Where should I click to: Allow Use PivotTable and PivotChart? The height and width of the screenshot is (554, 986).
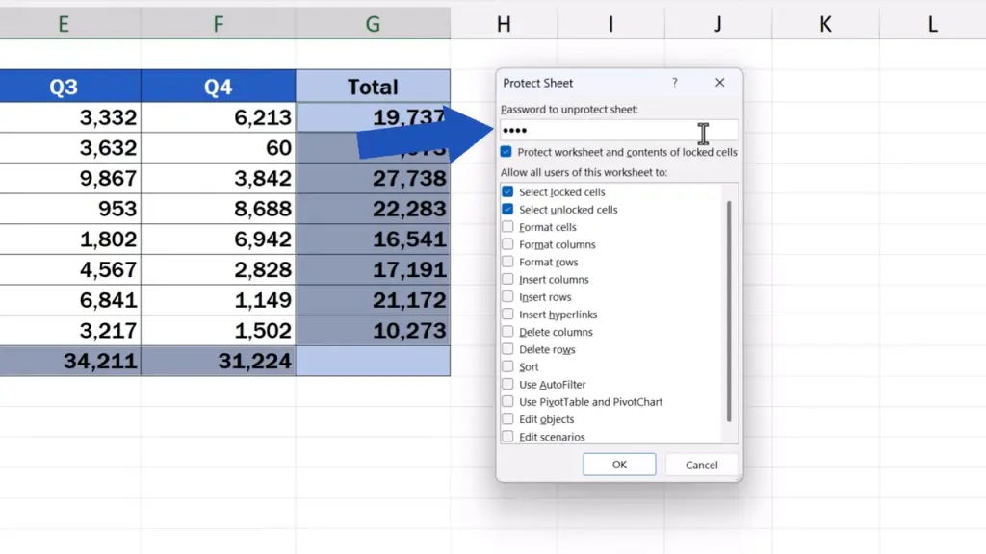tap(508, 402)
